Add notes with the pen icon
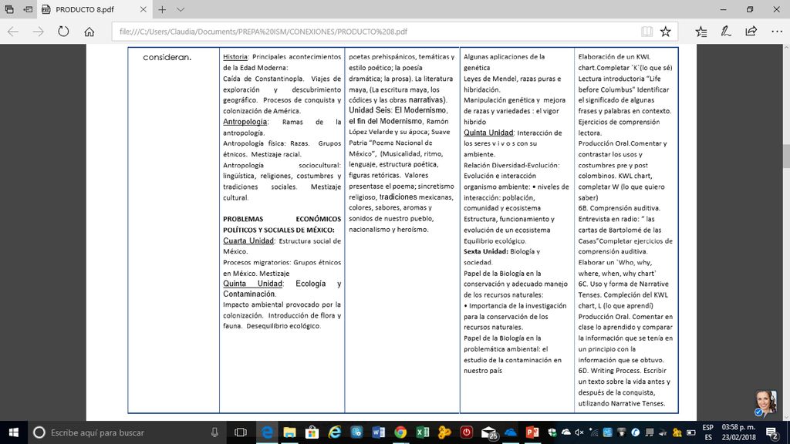This screenshot has height=444, width=790. 726,32
